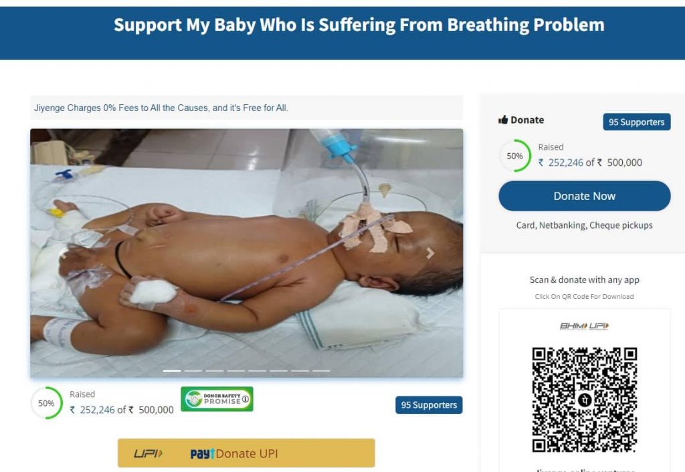Click the Donate Now button
The image size is (685, 472).
pos(585,196)
